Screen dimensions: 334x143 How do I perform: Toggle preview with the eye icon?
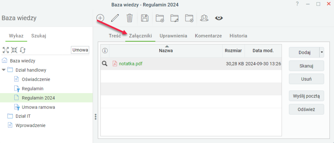coord(219,18)
